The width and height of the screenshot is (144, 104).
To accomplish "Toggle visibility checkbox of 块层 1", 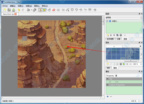I will point(107,21).
